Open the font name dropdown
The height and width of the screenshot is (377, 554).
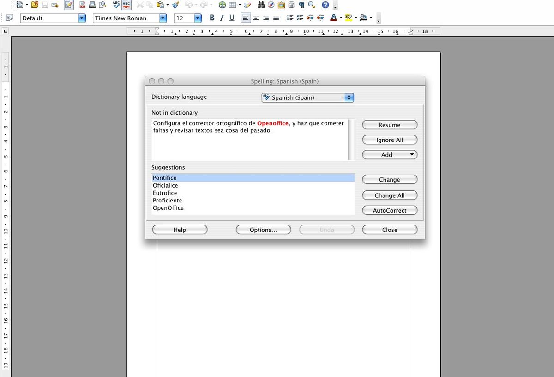[x=163, y=18]
